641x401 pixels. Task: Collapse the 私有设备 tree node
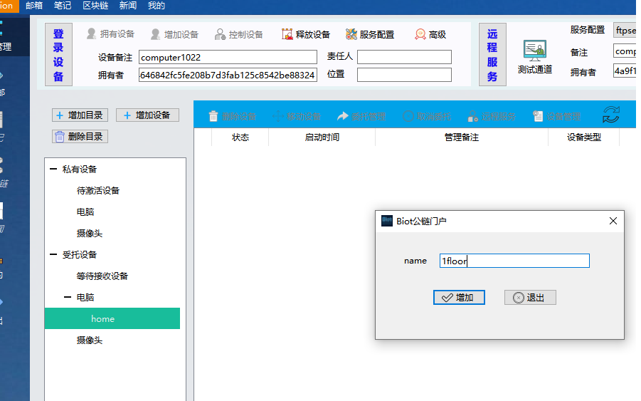coord(53,170)
